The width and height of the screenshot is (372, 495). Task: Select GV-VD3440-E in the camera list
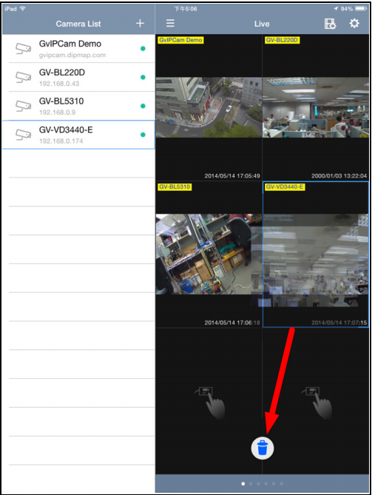tap(78, 135)
